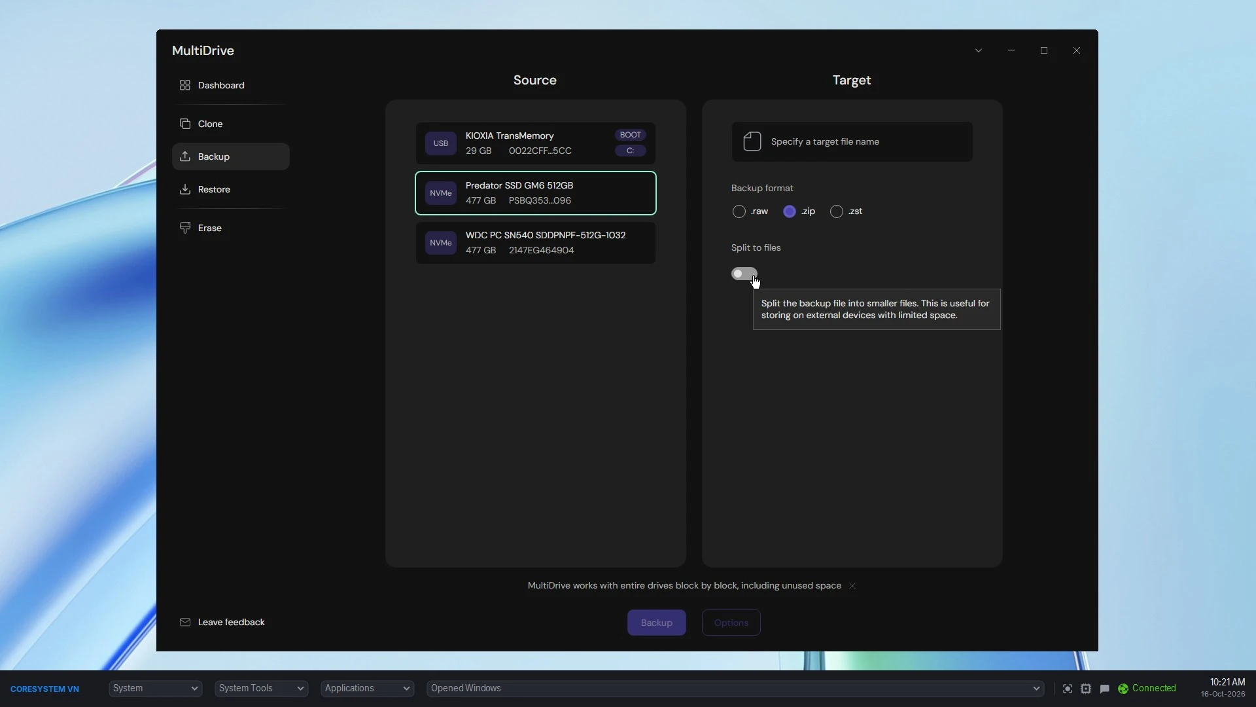Click the Backup upload icon in sidebar
The image size is (1256, 707).
point(184,156)
